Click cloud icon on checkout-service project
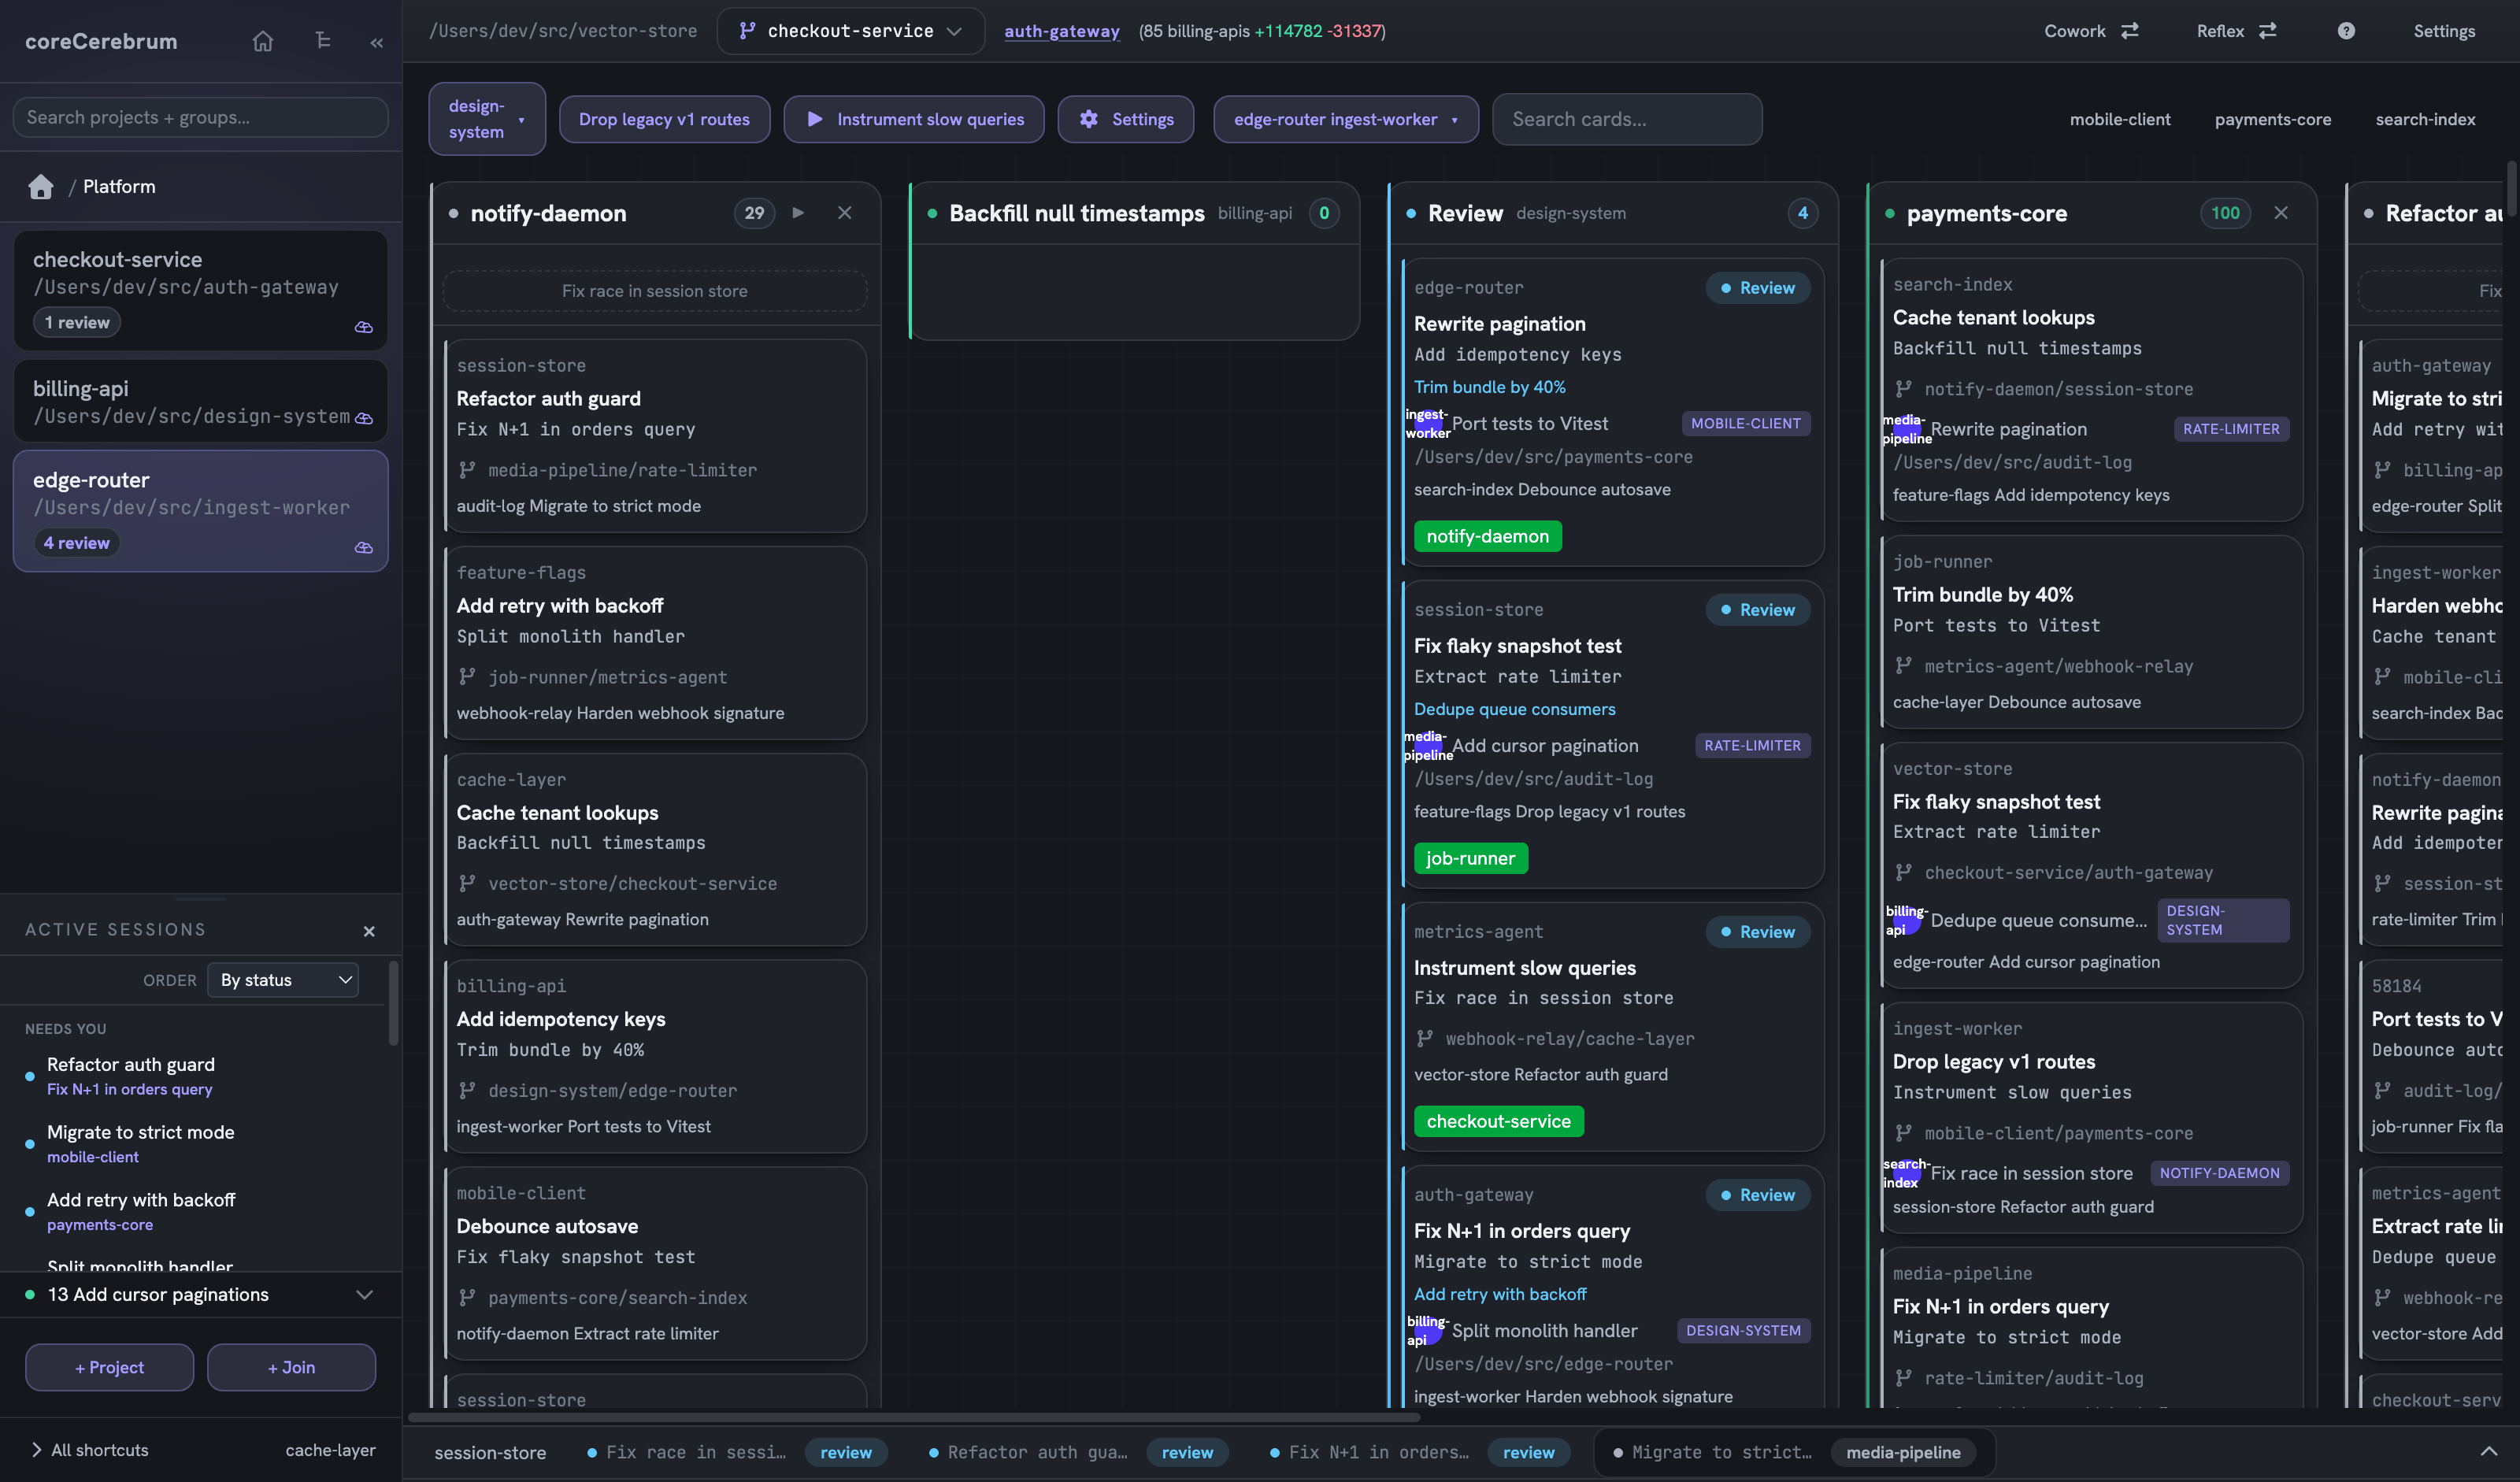2520x1482 pixels. 364,327
